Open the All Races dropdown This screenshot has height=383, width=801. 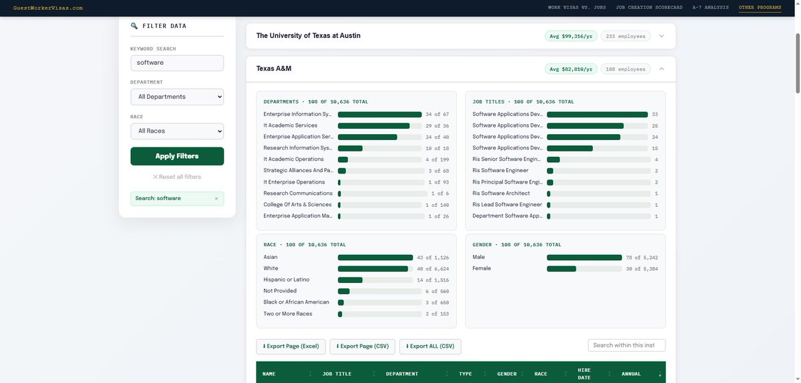(x=177, y=131)
